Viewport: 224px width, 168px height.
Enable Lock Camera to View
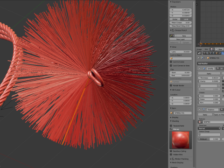(171, 66)
